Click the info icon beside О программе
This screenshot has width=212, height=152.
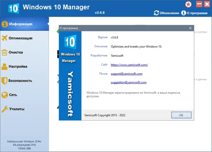click(x=184, y=13)
